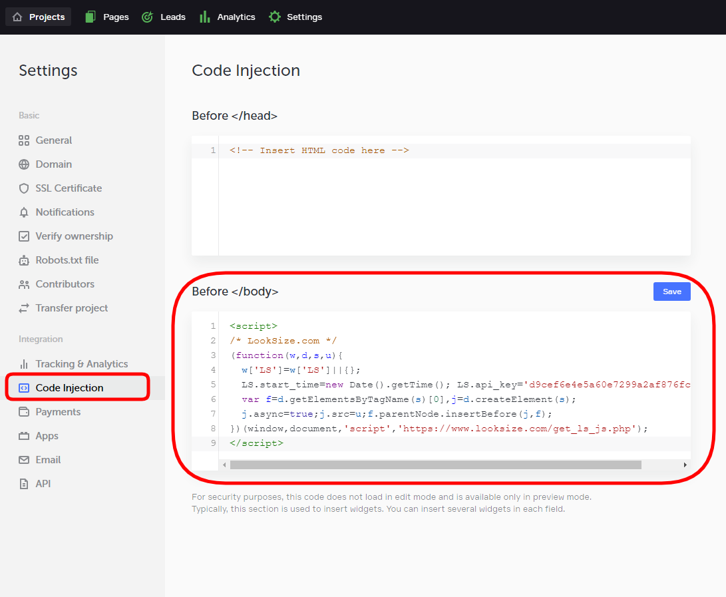
Task: Open Domain settings
Action: click(x=45, y=164)
